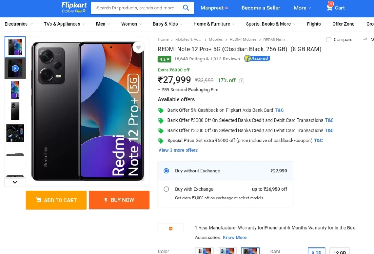
Task: Click the Flipkart Assured badge
Action: click(x=257, y=58)
